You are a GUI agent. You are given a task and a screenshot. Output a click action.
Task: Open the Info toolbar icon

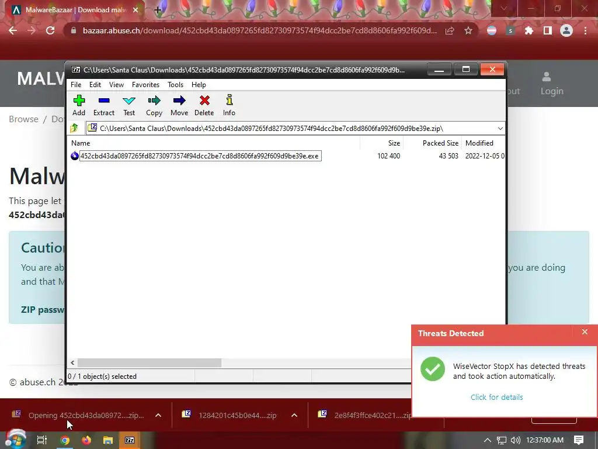pyautogui.click(x=229, y=105)
